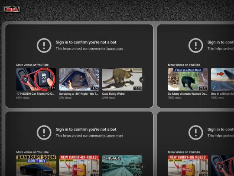
Task: Open carry-on rules thumbnail beside the Chicago video
Action: point(79,166)
